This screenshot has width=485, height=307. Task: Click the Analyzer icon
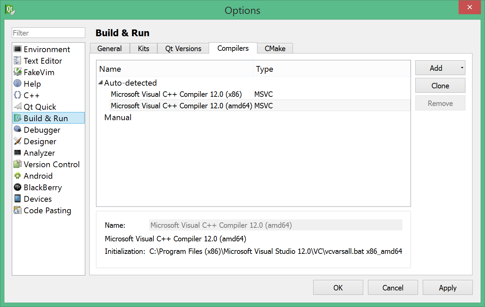[x=18, y=152]
